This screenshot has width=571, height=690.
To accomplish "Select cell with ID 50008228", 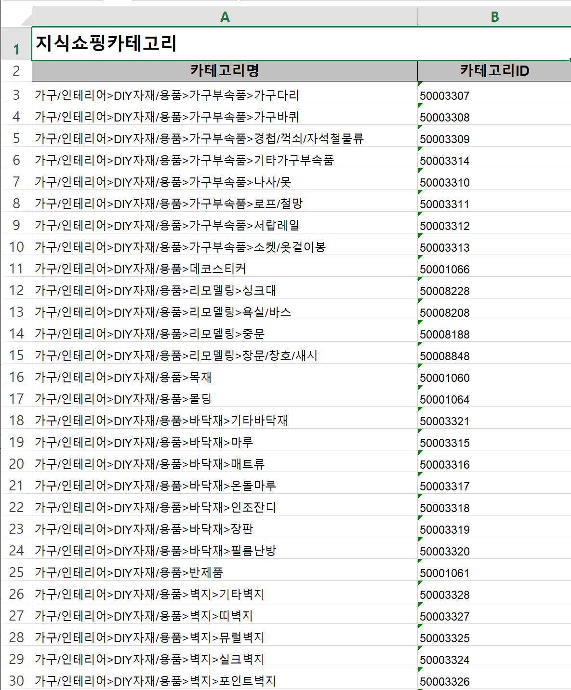I will [x=494, y=288].
